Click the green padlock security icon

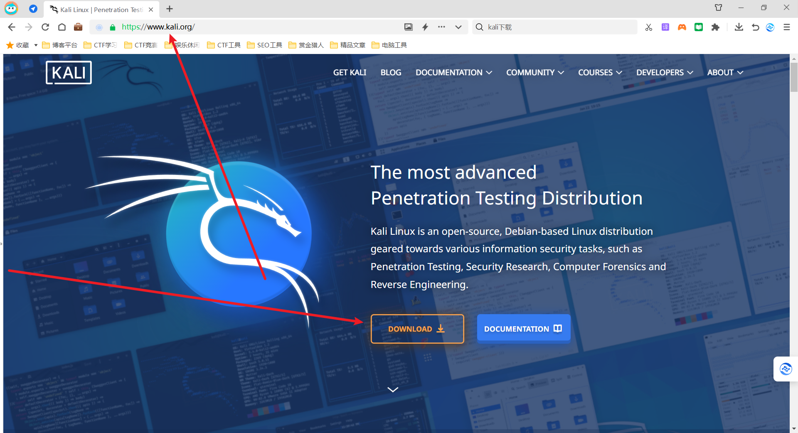tap(112, 27)
